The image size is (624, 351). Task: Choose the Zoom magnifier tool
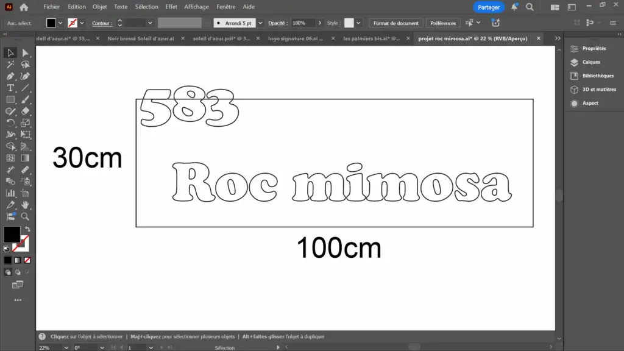(x=25, y=216)
